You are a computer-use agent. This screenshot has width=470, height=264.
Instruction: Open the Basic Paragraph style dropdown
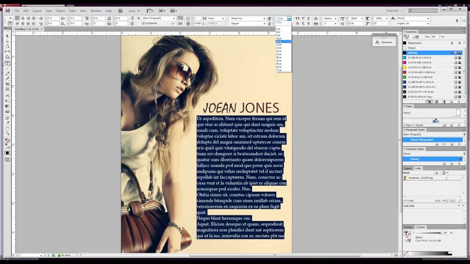[174, 18]
